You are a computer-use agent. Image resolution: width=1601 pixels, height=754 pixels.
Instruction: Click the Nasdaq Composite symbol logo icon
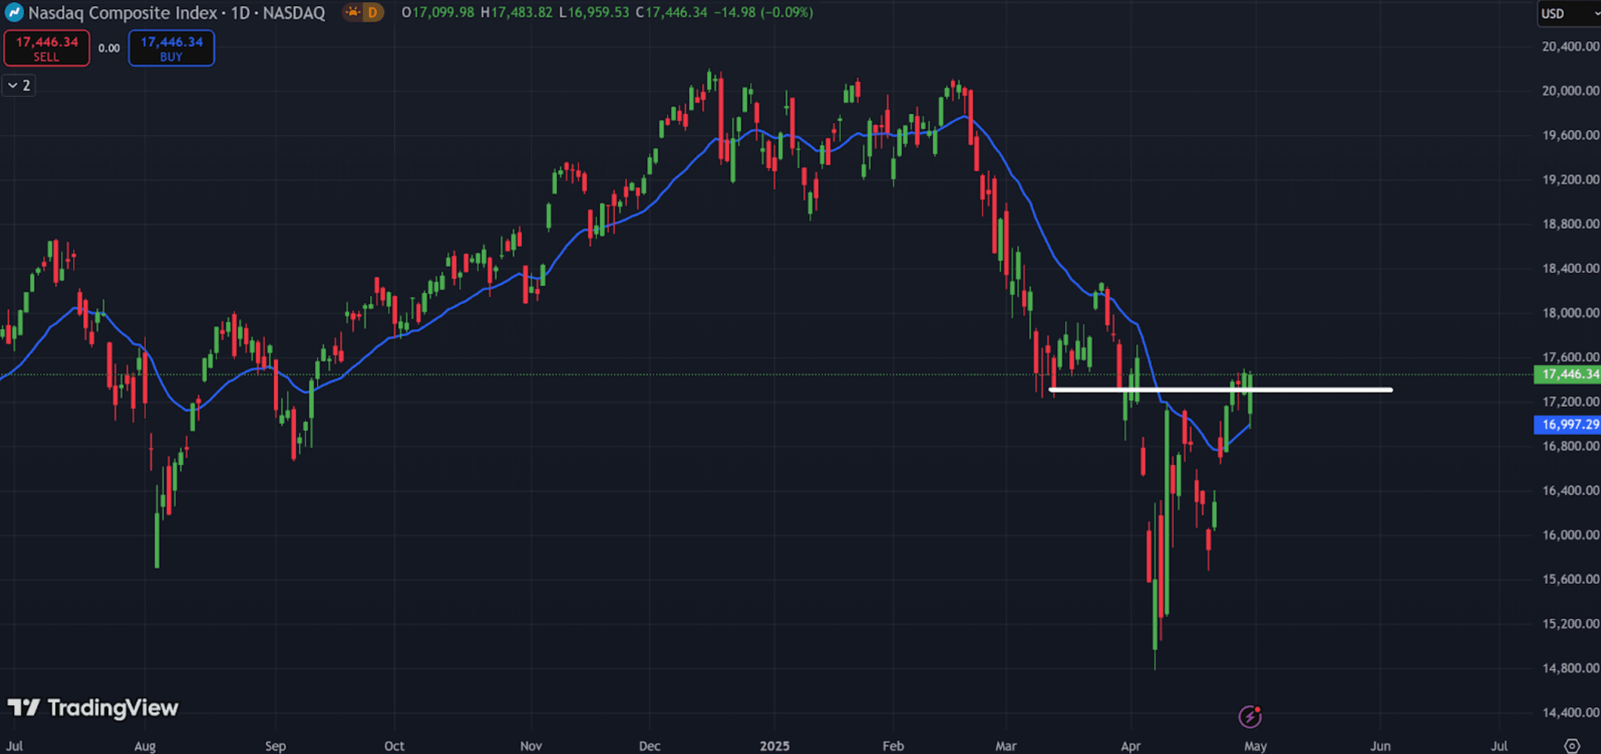(x=13, y=12)
